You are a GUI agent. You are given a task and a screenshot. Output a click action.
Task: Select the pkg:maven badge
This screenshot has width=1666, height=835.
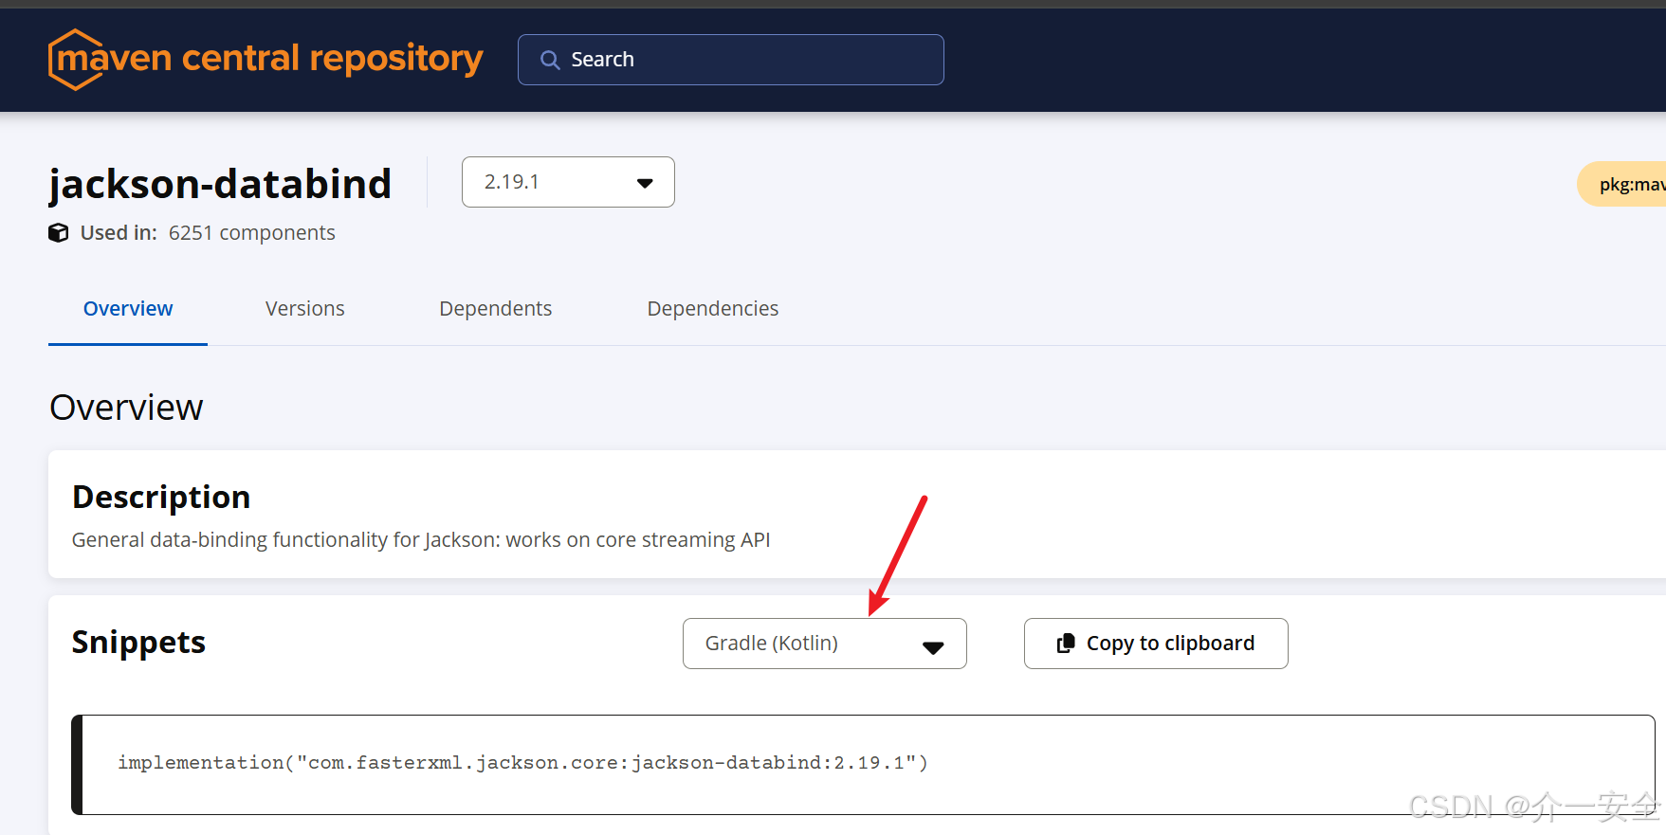pyautogui.click(x=1622, y=184)
